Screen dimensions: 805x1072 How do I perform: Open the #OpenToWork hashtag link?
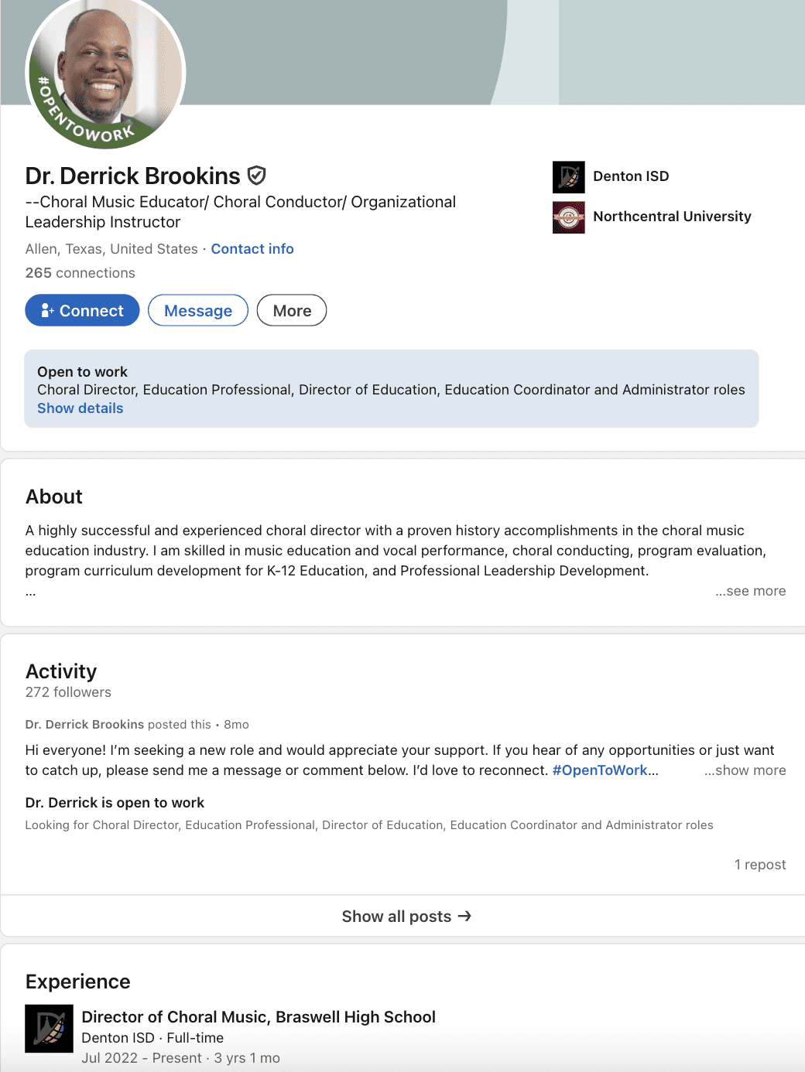[x=600, y=770]
